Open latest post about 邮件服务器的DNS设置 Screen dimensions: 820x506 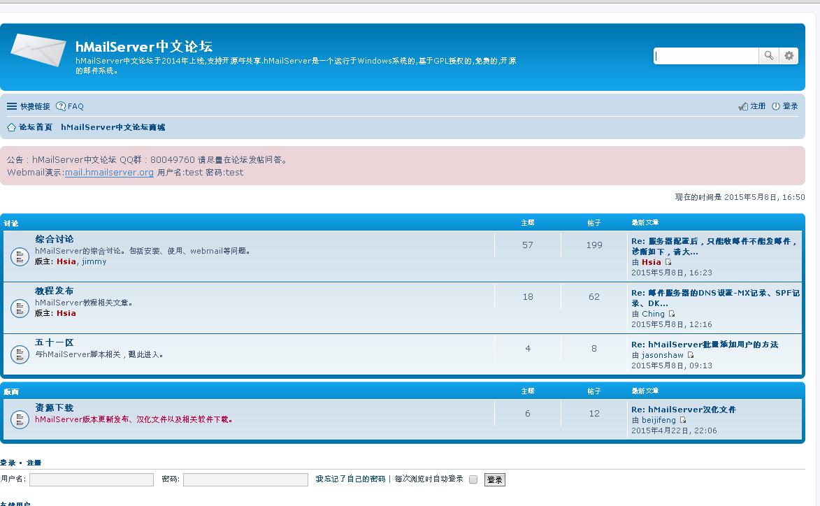pyautogui.click(x=715, y=298)
